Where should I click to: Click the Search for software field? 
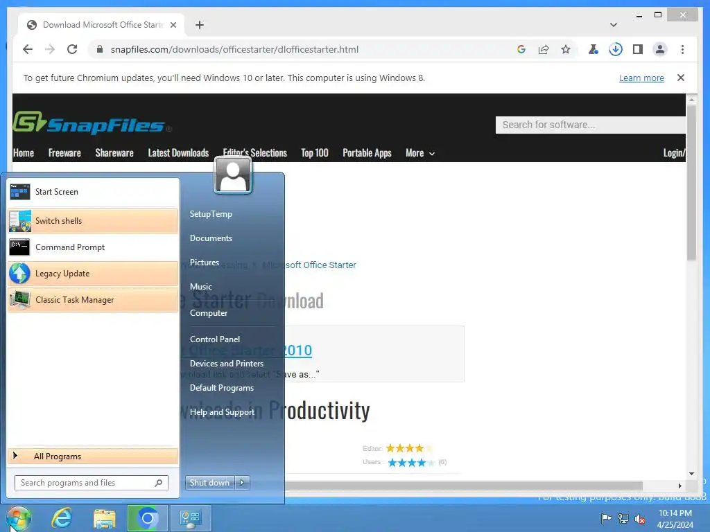pyautogui.click(x=591, y=125)
